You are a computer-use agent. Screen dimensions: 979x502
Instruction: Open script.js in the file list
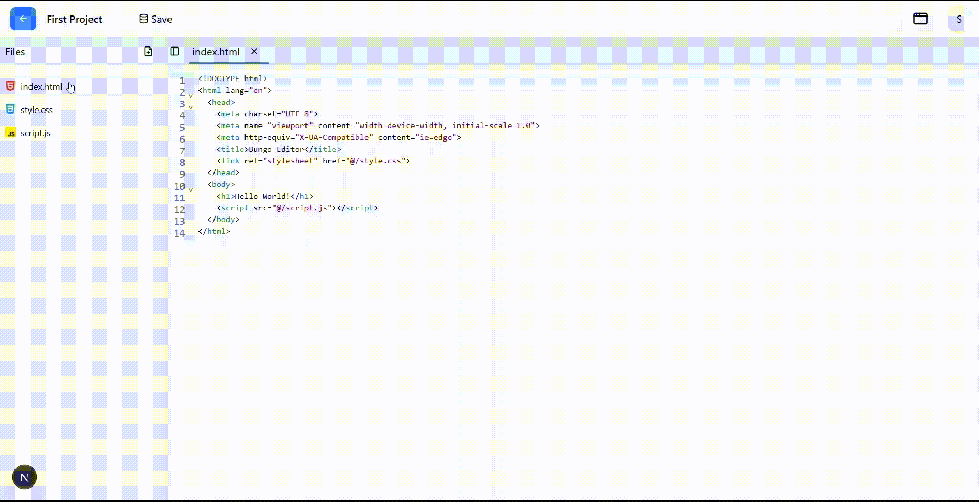click(x=36, y=133)
